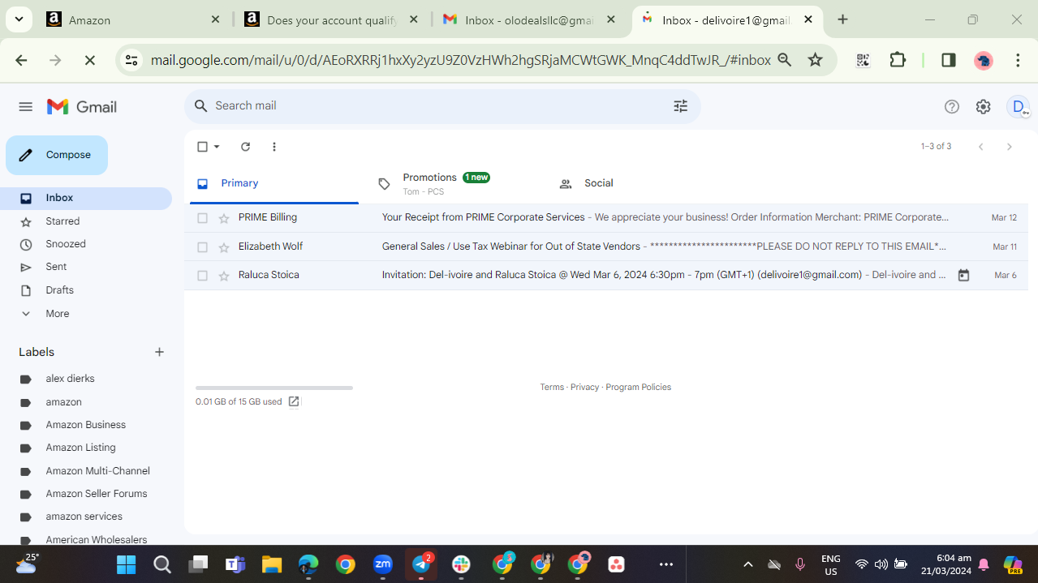Screen dimensions: 1038x583
Task: Switch to olodealsllc Inbox browser tab
Action: pos(530,19)
